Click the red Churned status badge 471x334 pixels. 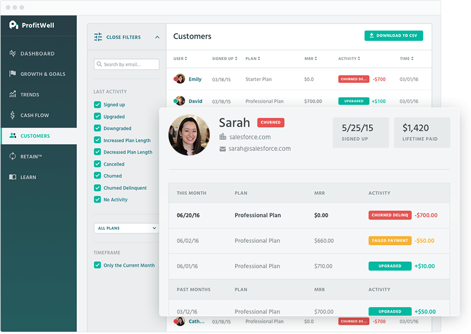point(270,122)
